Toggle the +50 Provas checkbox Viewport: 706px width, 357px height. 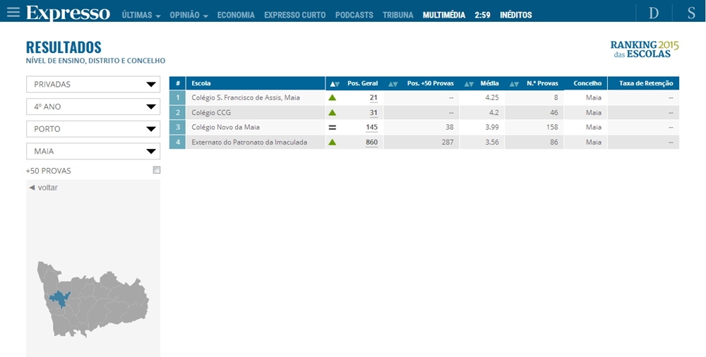(x=157, y=170)
